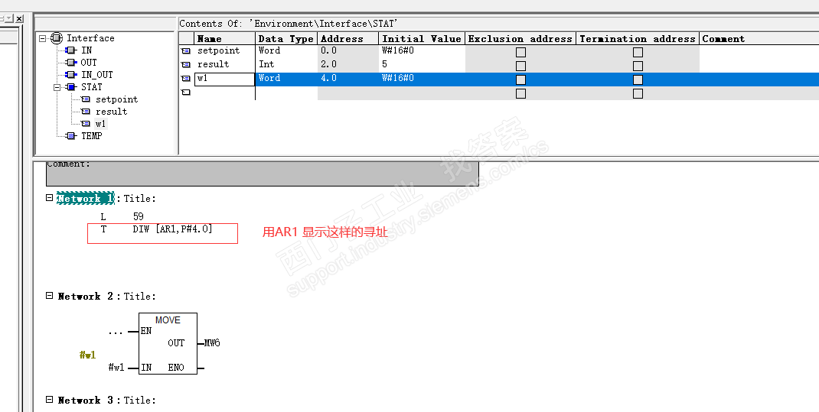Click w1 variable icon in tree
This screenshot has width=819, height=412.
tap(86, 124)
